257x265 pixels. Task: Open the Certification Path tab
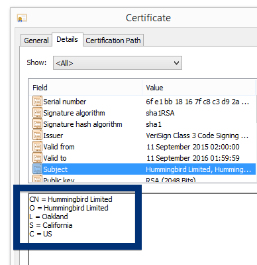(113, 41)
